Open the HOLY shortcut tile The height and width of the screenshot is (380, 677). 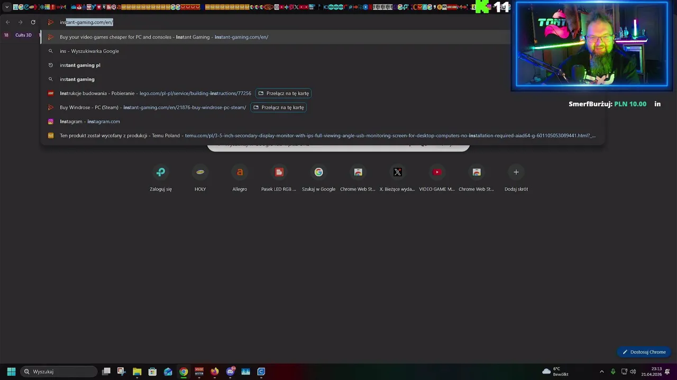pyautogui.click(x=200, y=178)
